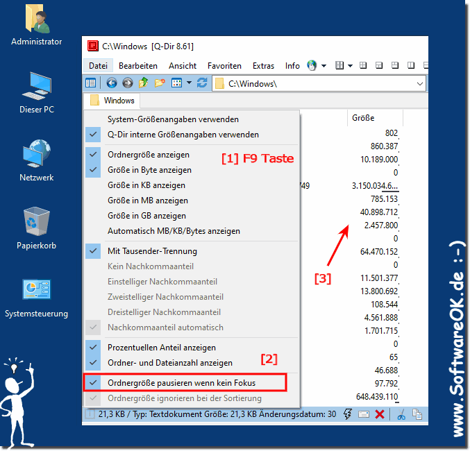This screenshot has width=470, height=451.
Task: Open dropdown arrow next to globe icon
Action: point(324,66)
